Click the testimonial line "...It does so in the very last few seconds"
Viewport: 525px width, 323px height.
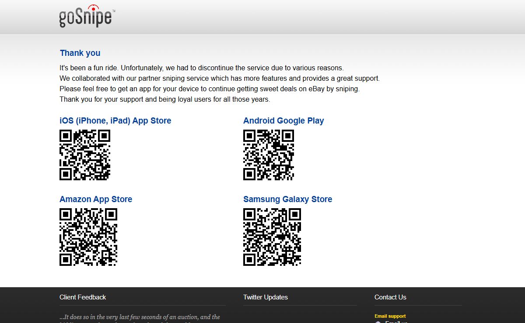pyautogui.click(x=140, y=317)
